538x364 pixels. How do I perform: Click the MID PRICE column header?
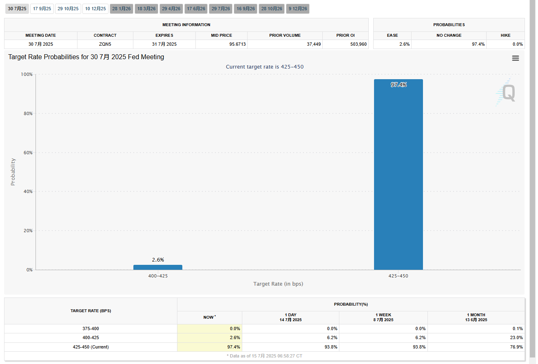[x=221, y=36]
